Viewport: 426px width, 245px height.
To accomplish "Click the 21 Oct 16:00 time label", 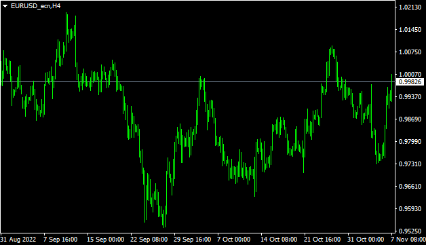I will (322, 240).
